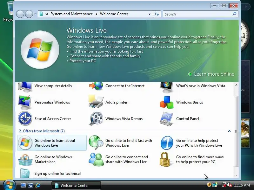The height and width of the screenshot is (190, 254).
Task: Open the recent pages dropdown next to navigation buttons
Action: pyautogui.click(x=35, y=14)
